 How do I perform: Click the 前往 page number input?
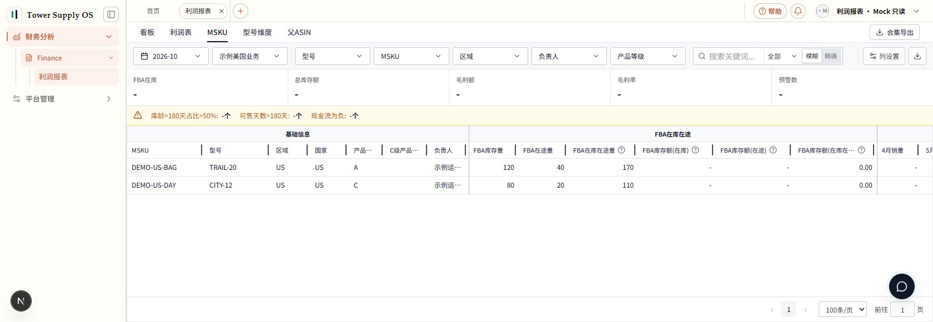point(902,310)
